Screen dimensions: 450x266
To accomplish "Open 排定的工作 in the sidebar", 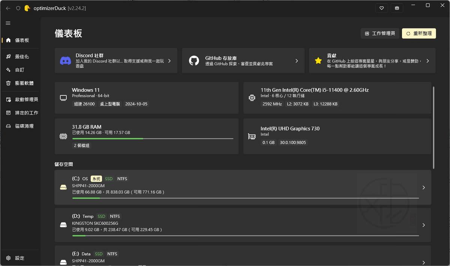I will click(x=20, y=113).
